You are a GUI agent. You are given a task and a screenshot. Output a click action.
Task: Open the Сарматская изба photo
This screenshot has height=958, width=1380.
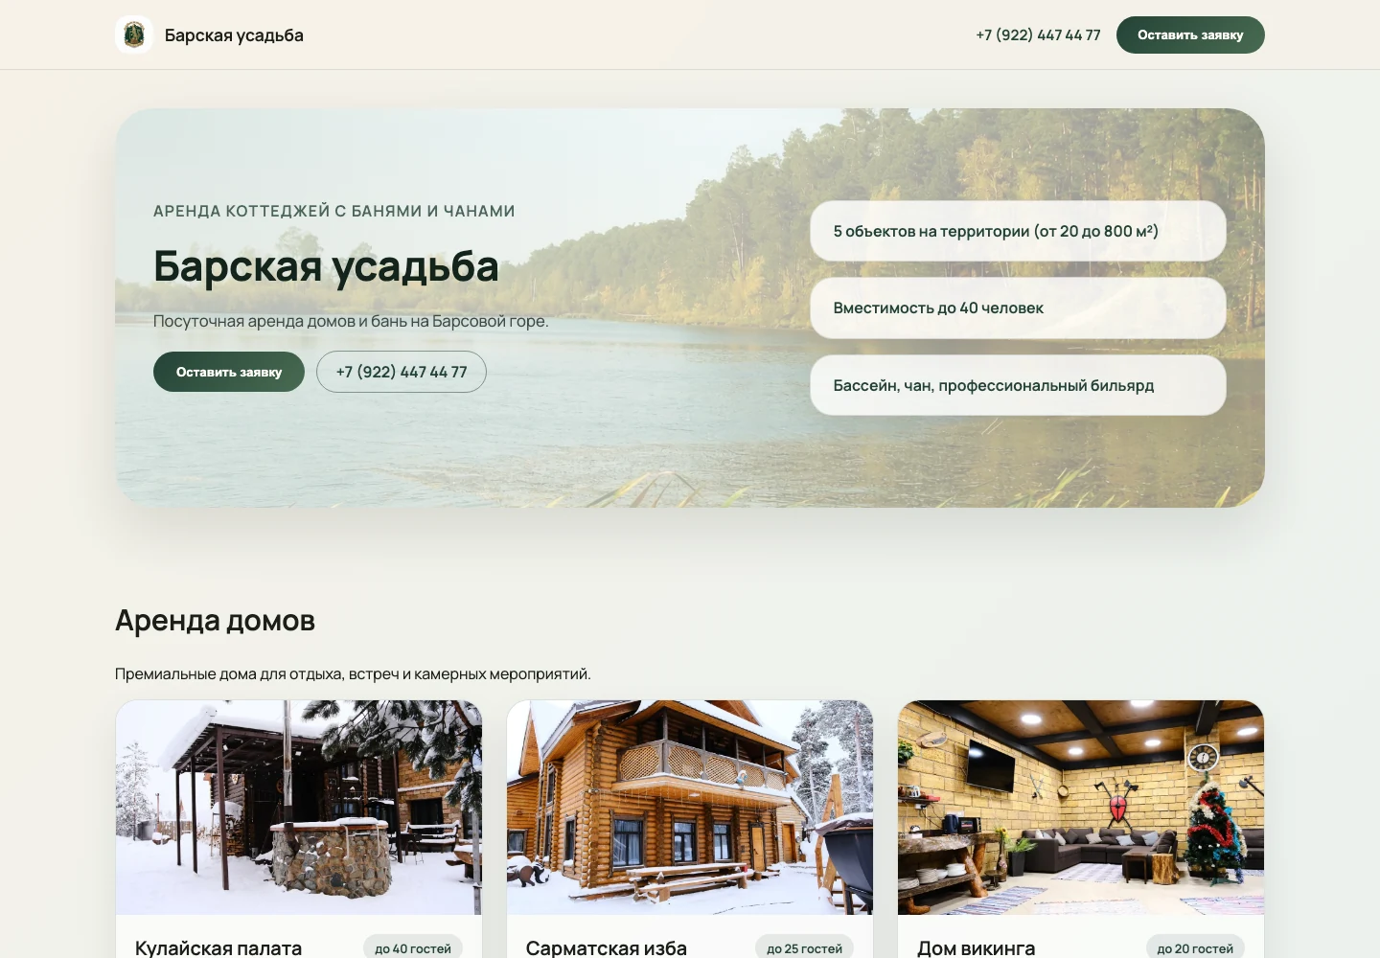tap(690, 808)
